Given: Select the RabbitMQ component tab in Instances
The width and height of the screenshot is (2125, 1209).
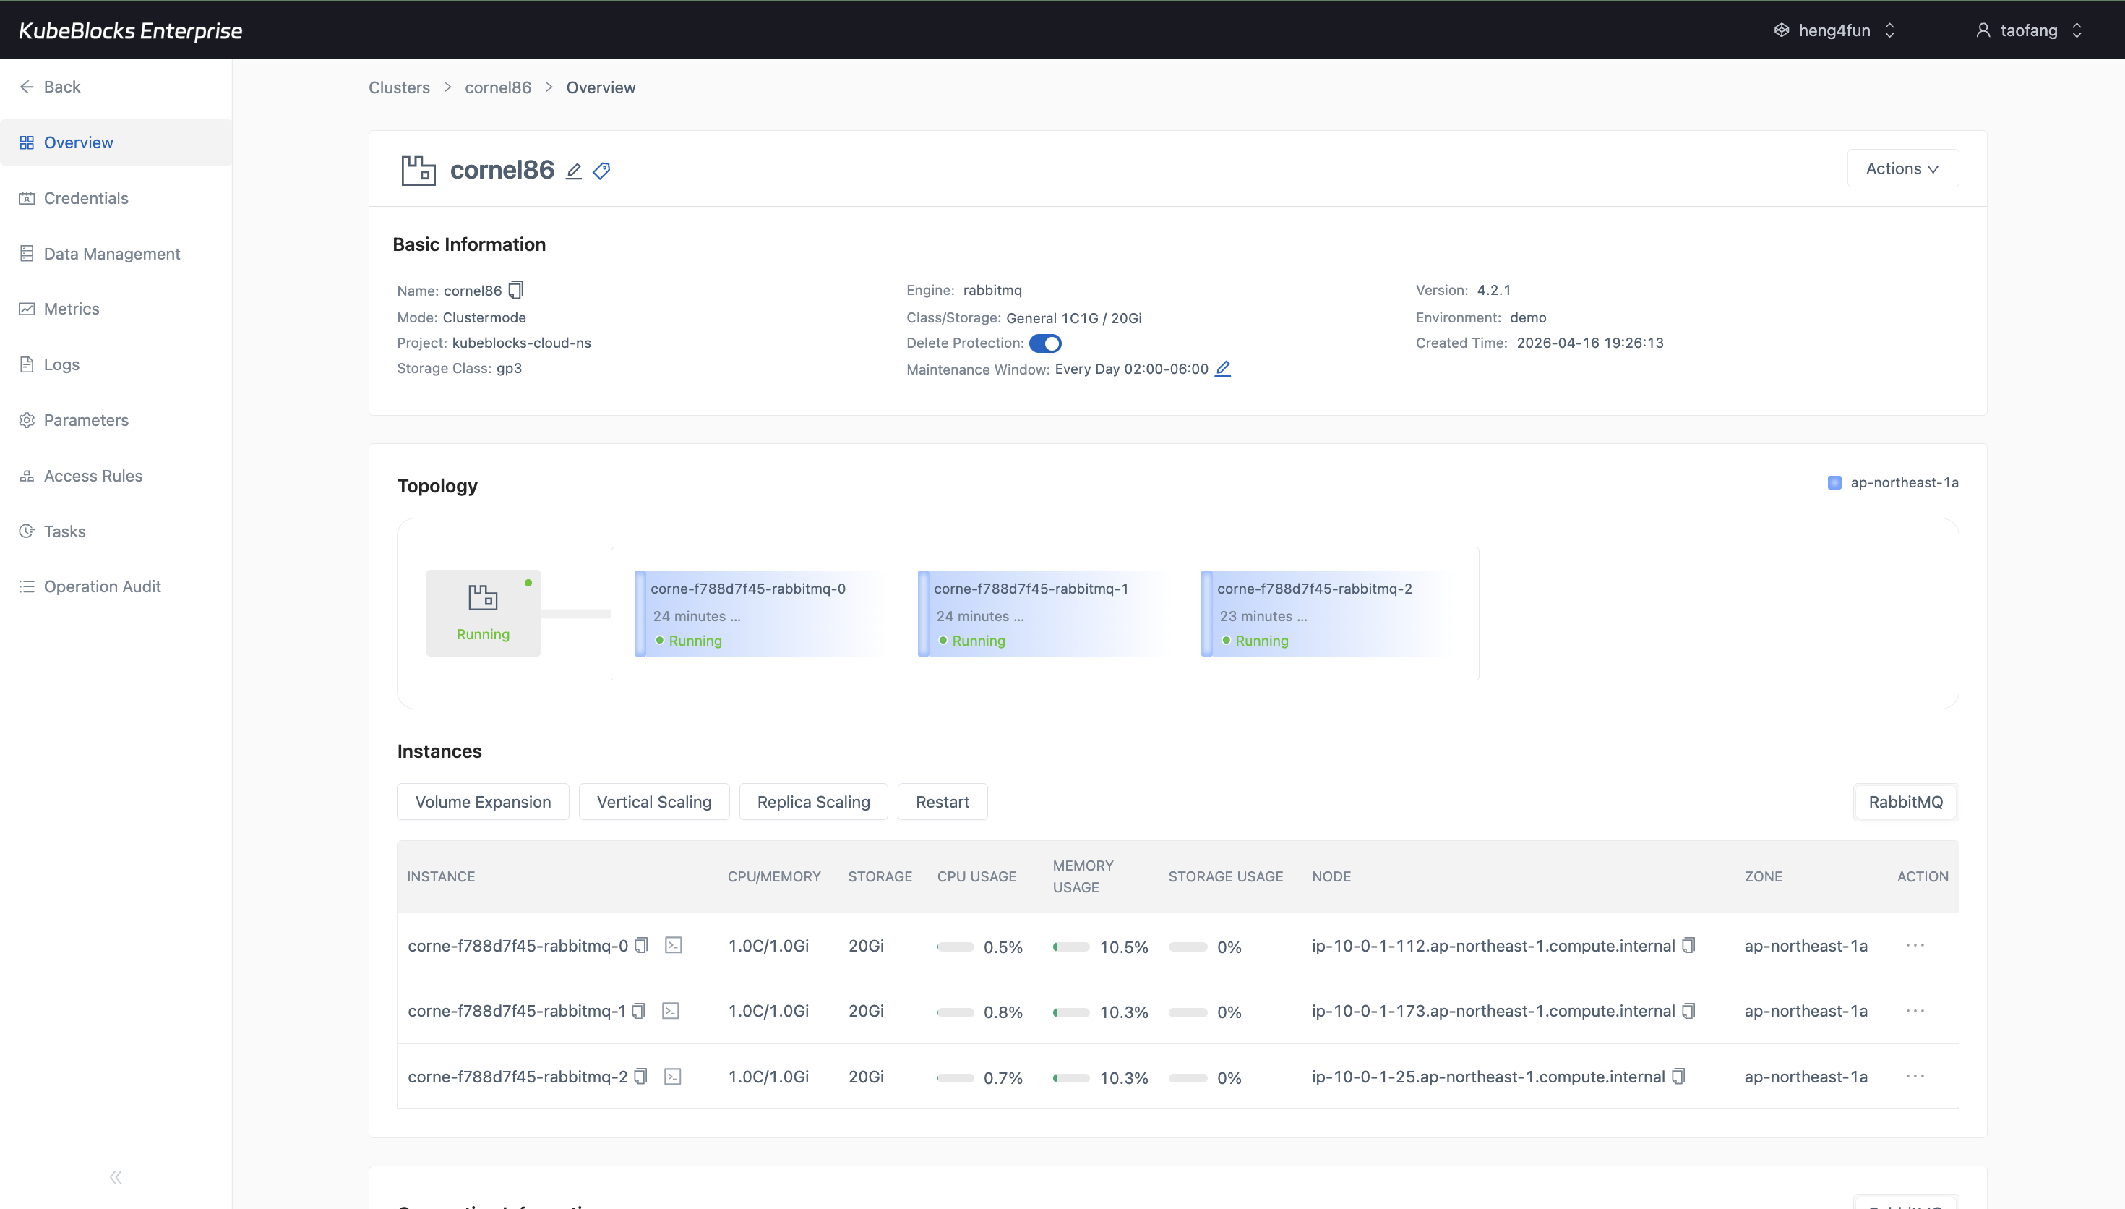Looking at the screenshot, I should click(x=1906, y=802).
